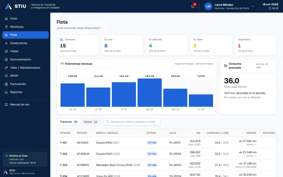Click the 412.419 km value
The width and height of the screenshot is (283, 177).
click(x=195, y=141)
